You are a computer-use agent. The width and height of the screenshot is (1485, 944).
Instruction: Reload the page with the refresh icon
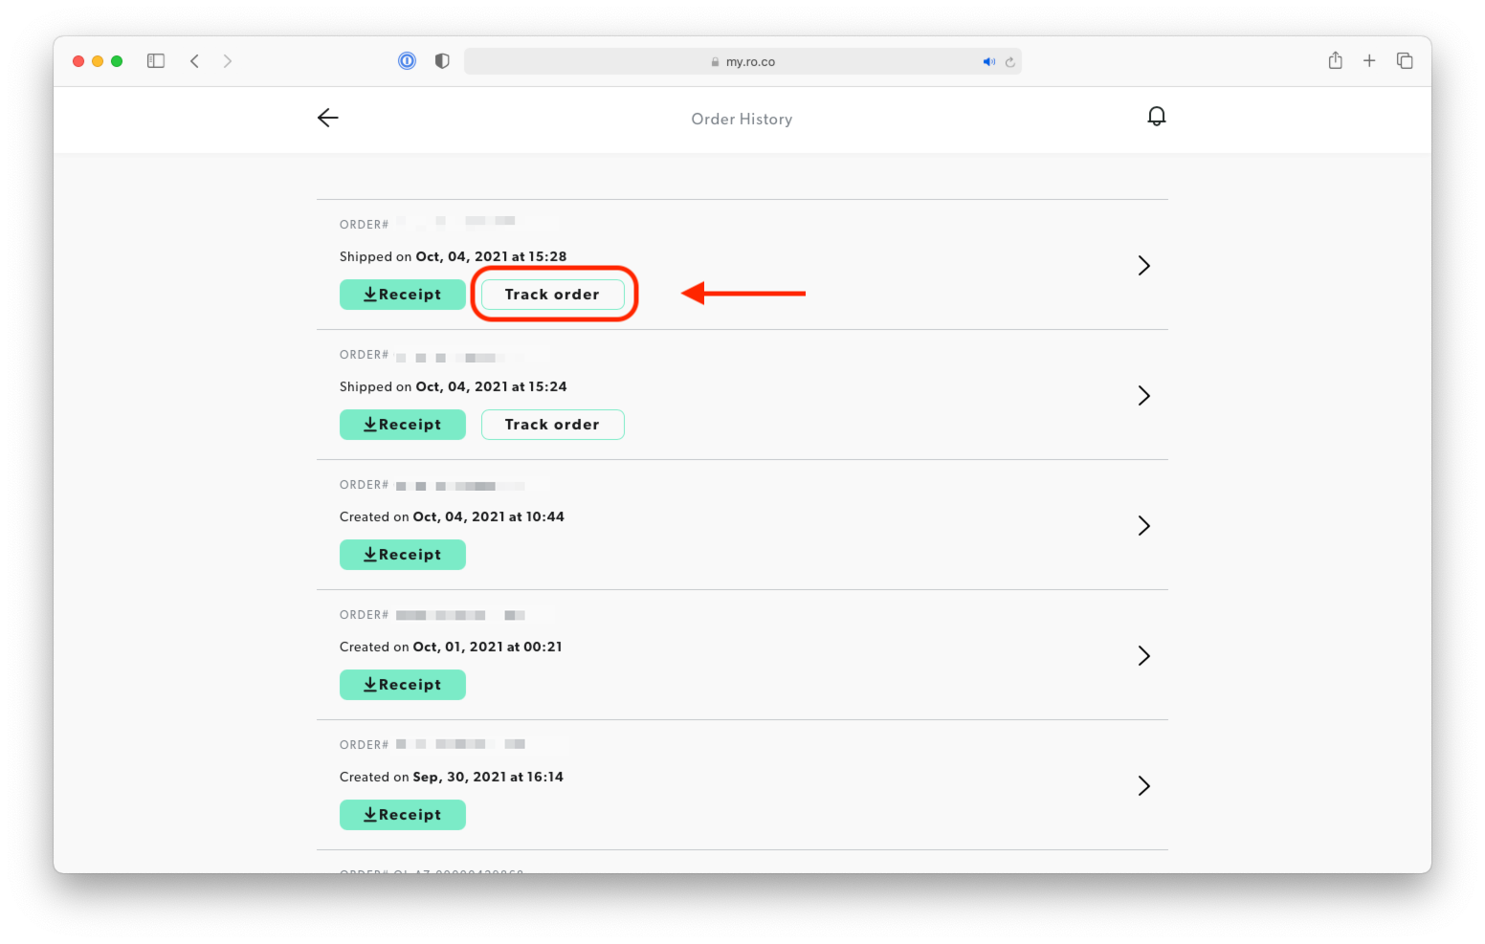tap(1009, 62)
